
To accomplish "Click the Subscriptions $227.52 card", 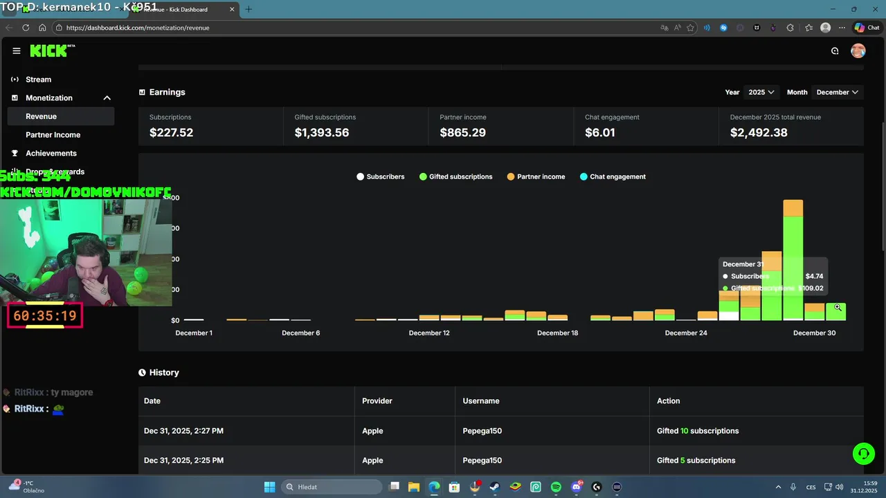I will (x=210, y=126).
